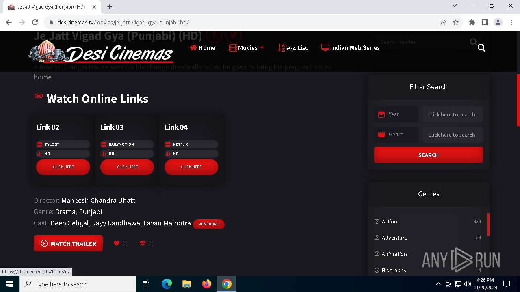Open cast member Deep Sehgal link

(x=70, y=223)
